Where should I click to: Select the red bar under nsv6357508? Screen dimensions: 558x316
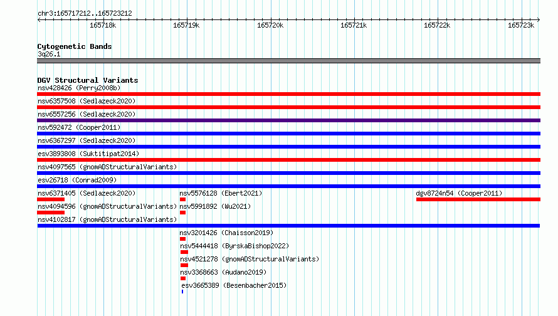[x=288, y=107]
